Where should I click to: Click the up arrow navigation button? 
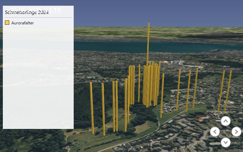[x=225, y=121]
